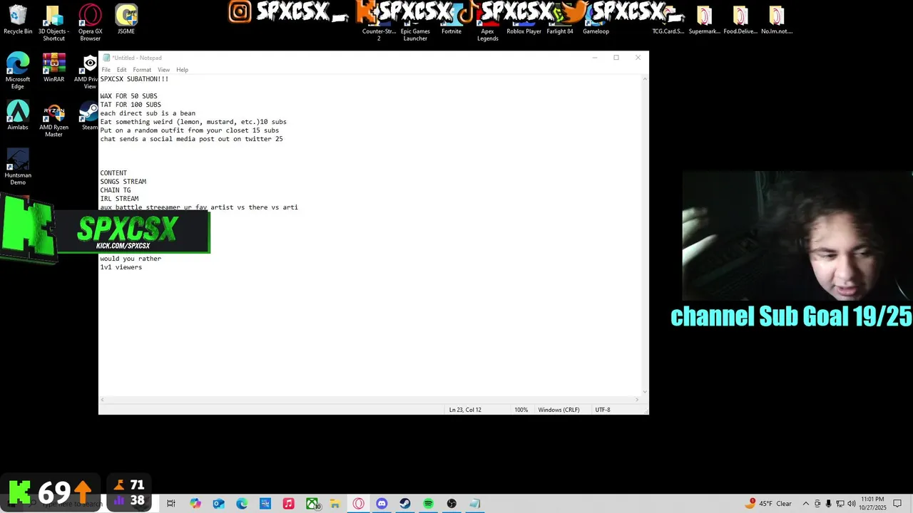This screenshot has height=513, width=913.
Task: Click Notepad scrollbar up arrow
Action: 645,79
